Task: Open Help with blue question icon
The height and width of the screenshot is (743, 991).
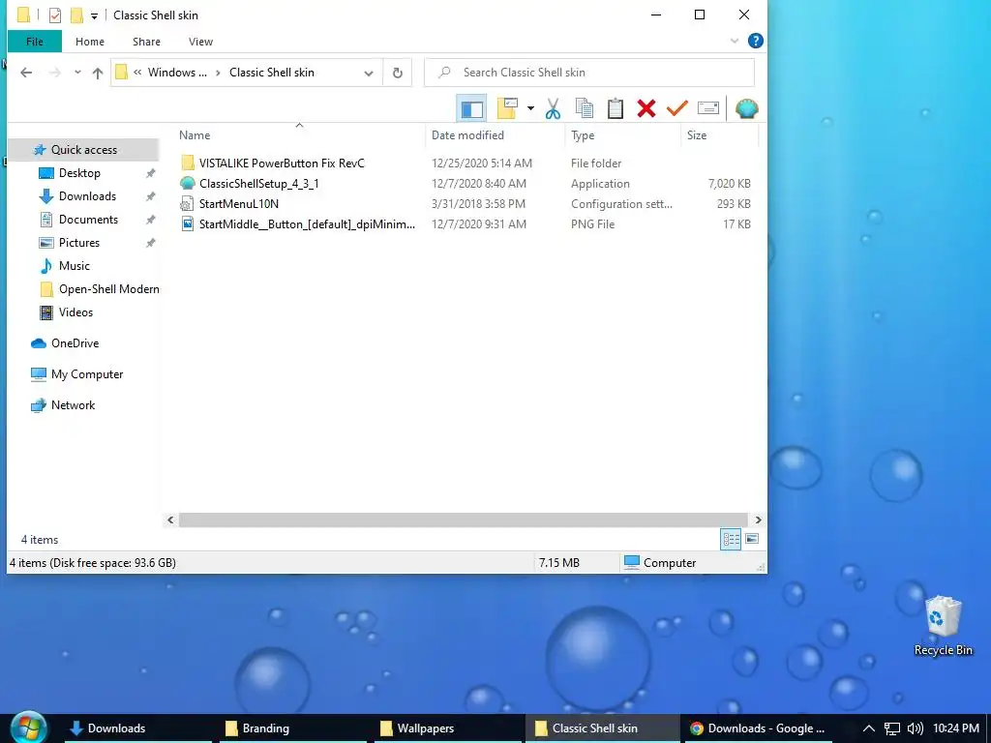Action: point(755,41)
